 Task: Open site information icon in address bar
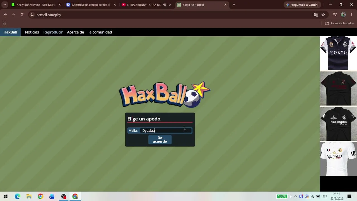tap(32, 15)
